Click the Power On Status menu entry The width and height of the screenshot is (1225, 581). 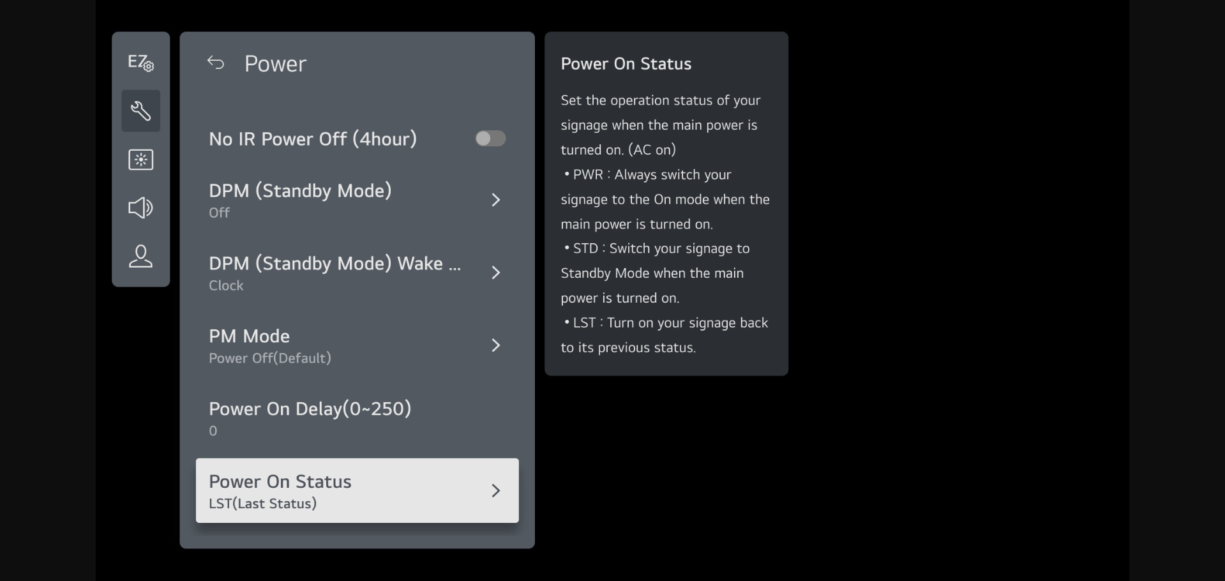[280, 482]
